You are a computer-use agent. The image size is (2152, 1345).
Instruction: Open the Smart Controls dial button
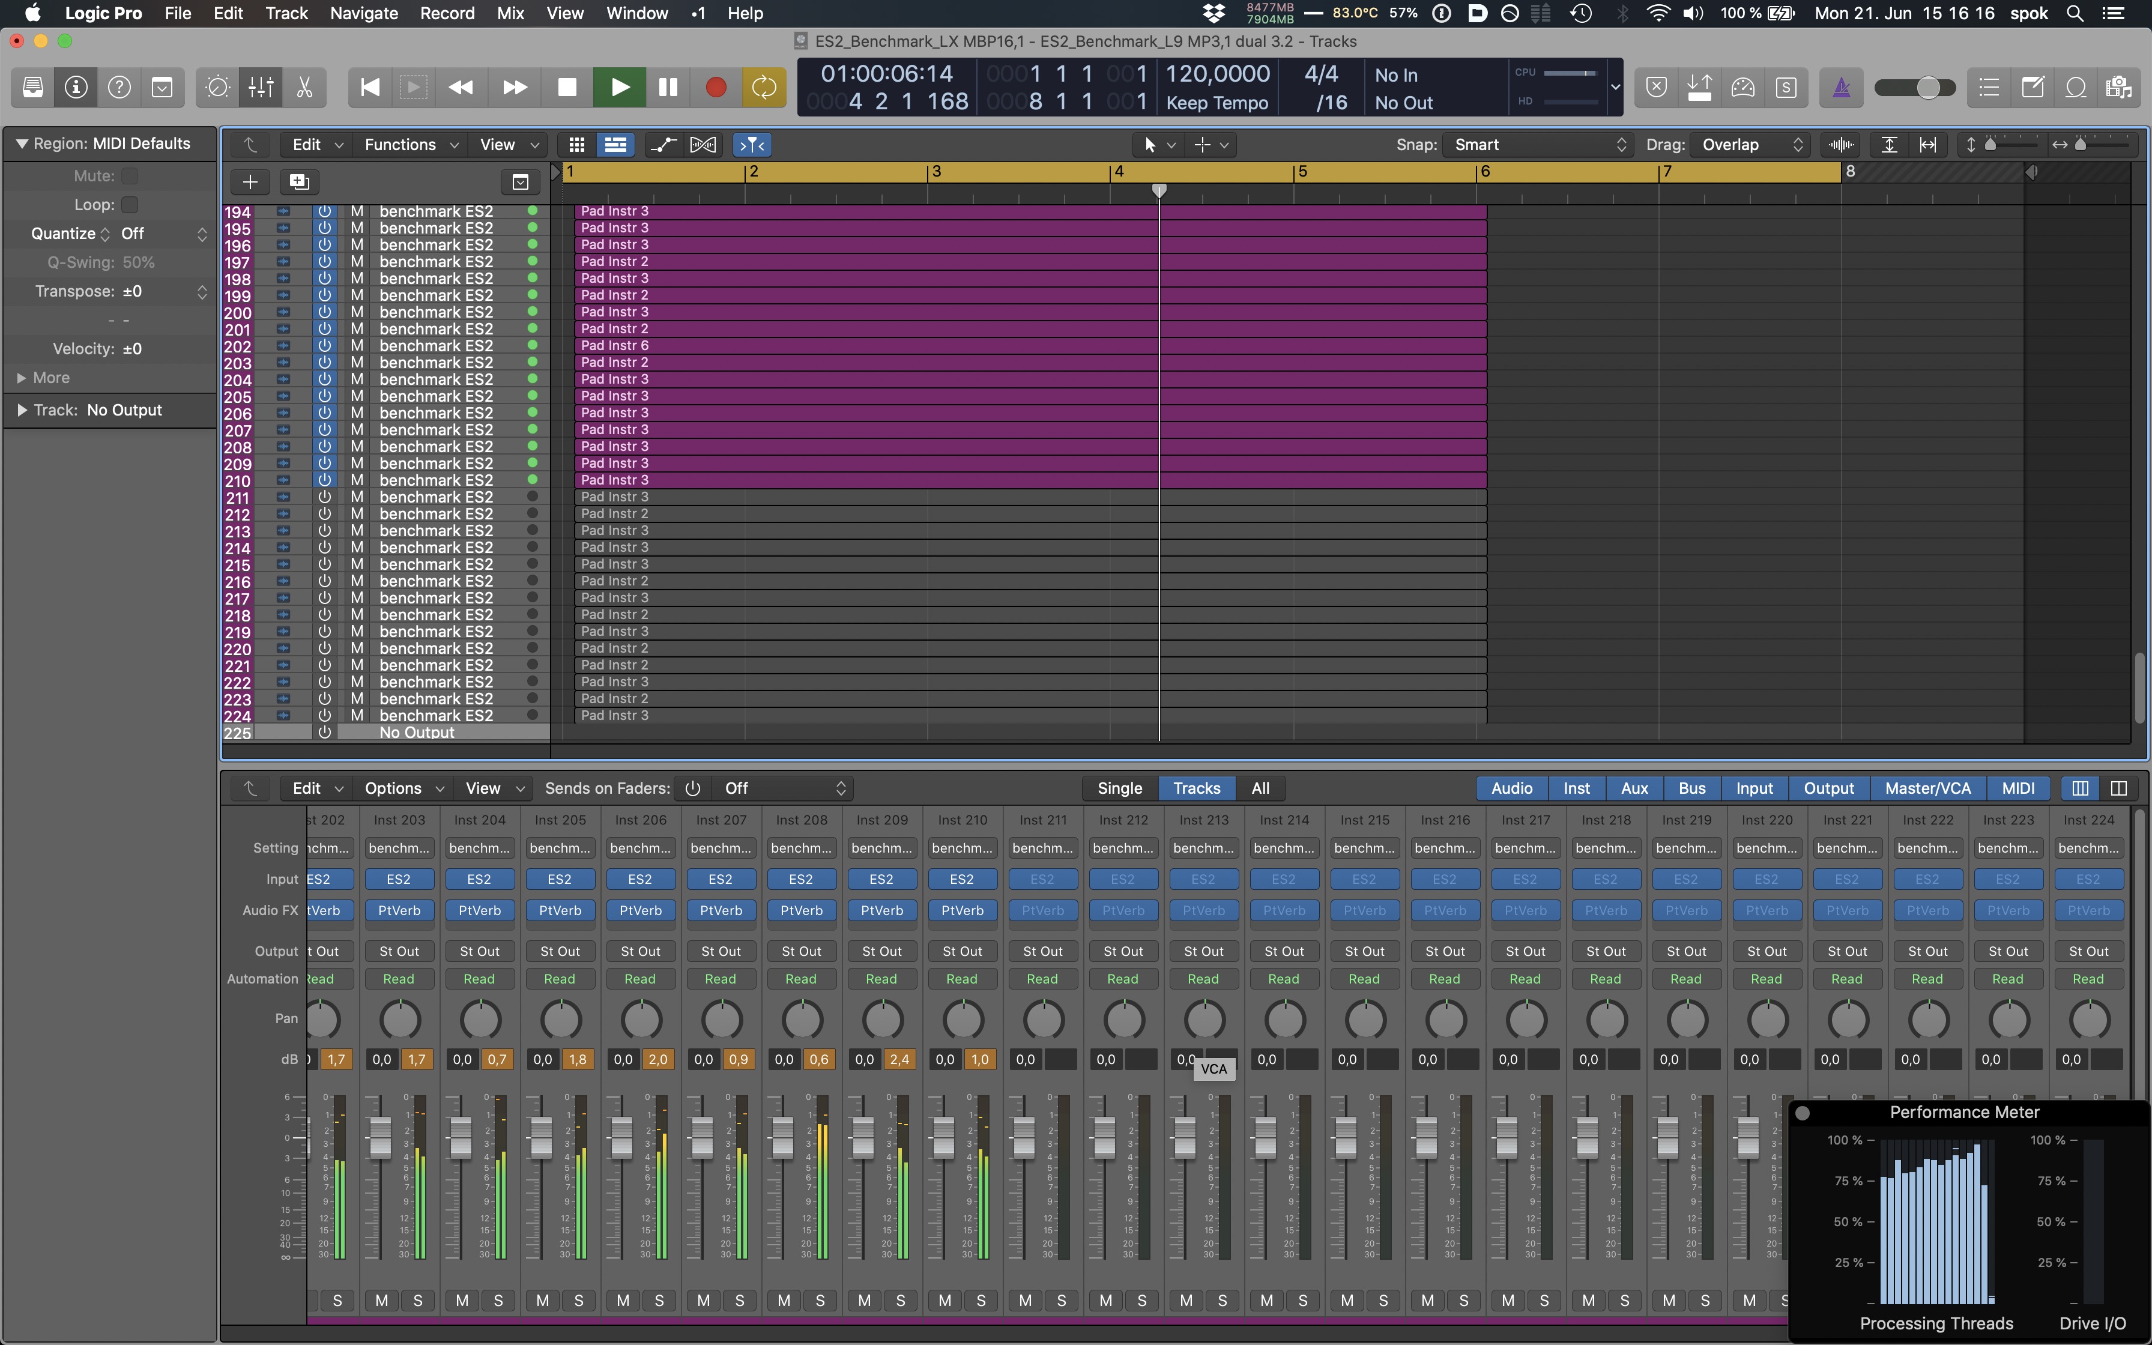coord(218,87)
